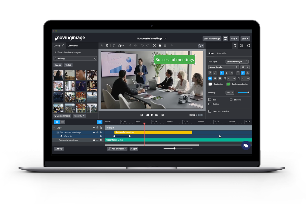Open the Select text style dropdown
This screenshot has width=306, height=204.
tap(237, 62)
